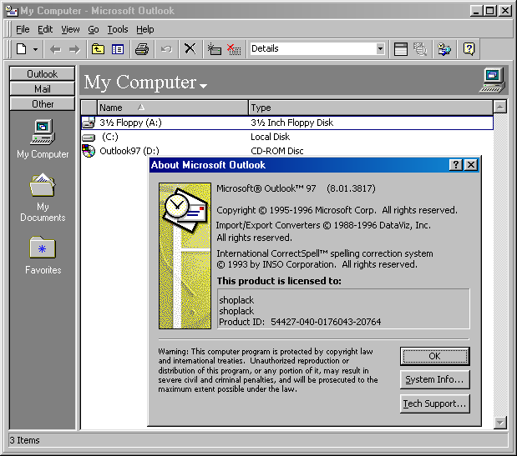Click the floppy drive icon
Viewport: 517px width, 456px height.
89,123
